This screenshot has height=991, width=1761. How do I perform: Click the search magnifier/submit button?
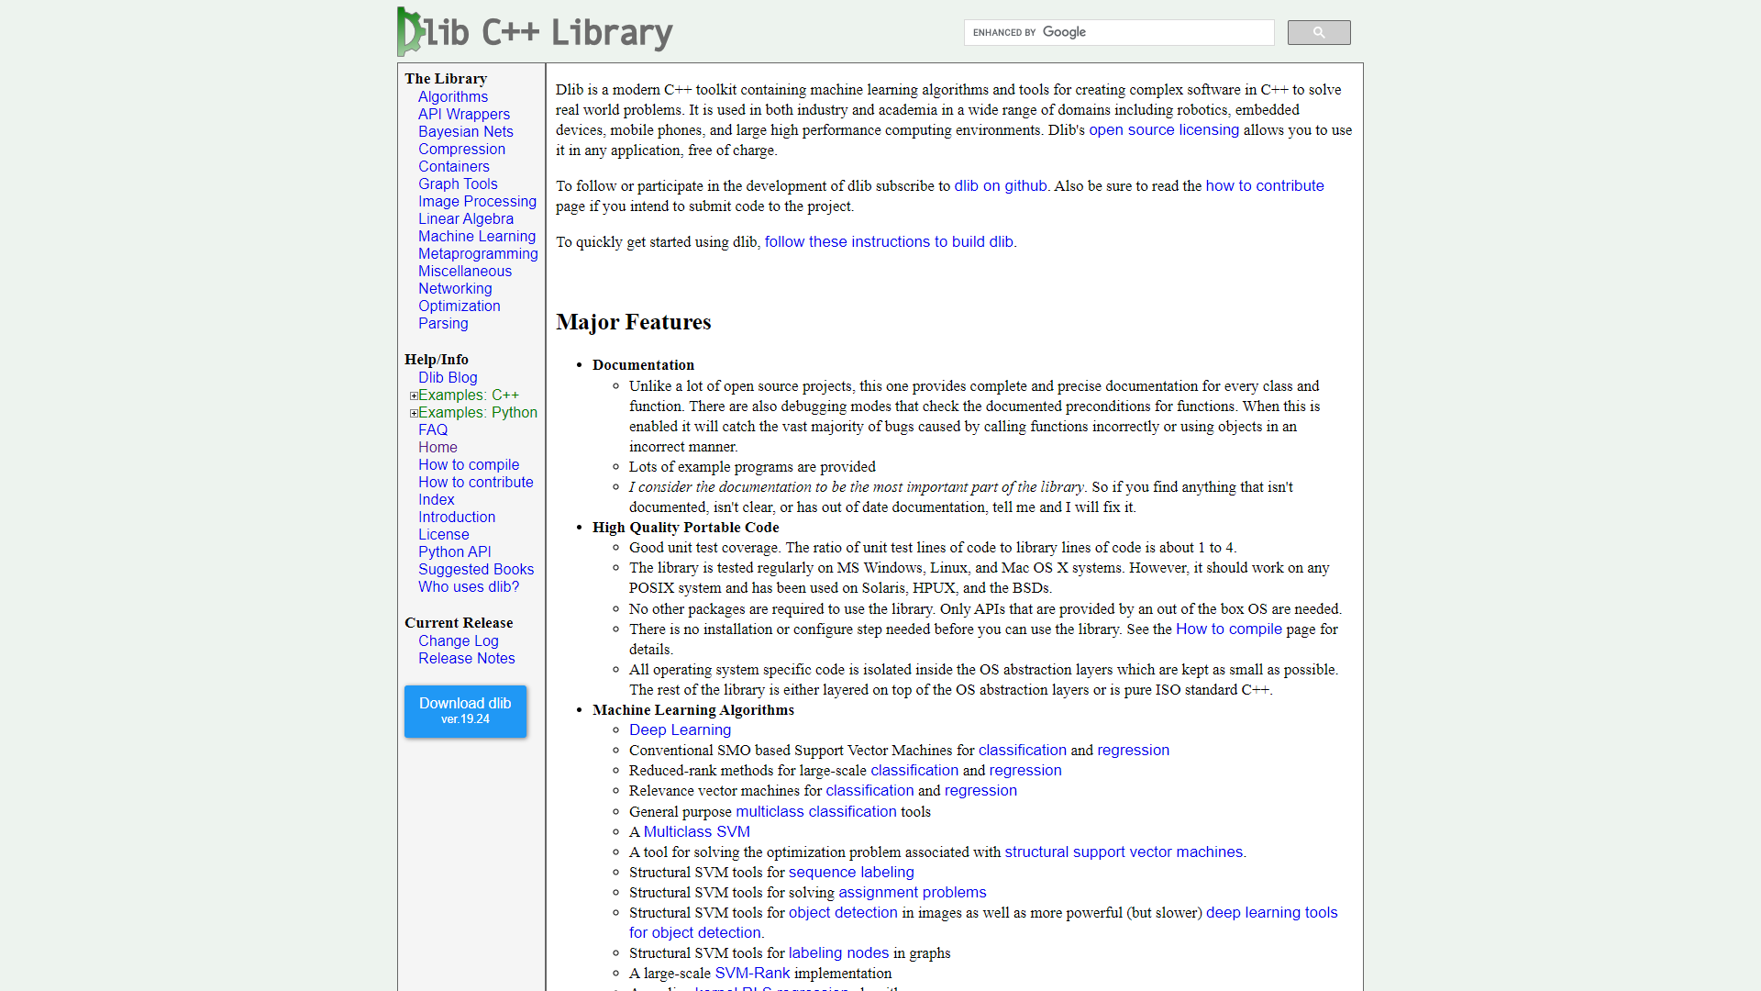(1318, 33)
